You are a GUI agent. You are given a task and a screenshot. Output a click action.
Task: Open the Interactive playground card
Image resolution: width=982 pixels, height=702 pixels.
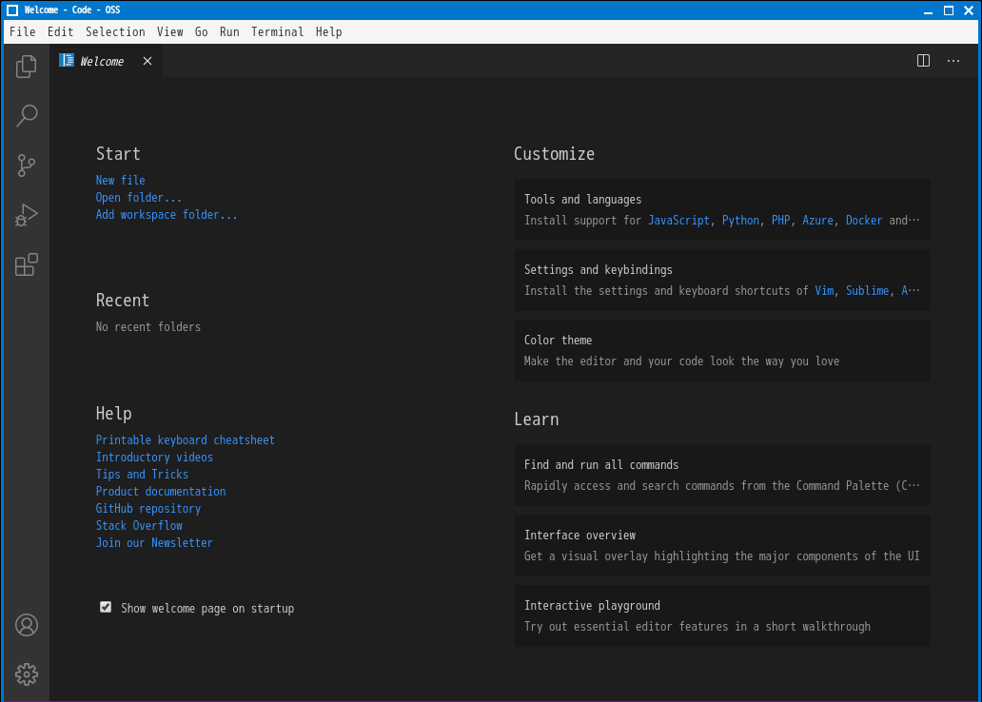click(722, 616)
